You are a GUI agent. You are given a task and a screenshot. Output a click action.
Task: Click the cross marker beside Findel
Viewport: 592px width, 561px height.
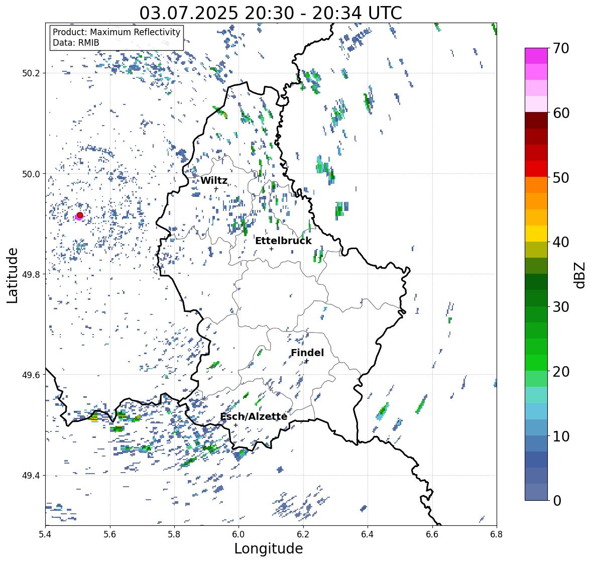(307, 361)
